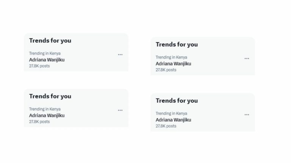Open more options in top-left trends card

pos(120,55)
